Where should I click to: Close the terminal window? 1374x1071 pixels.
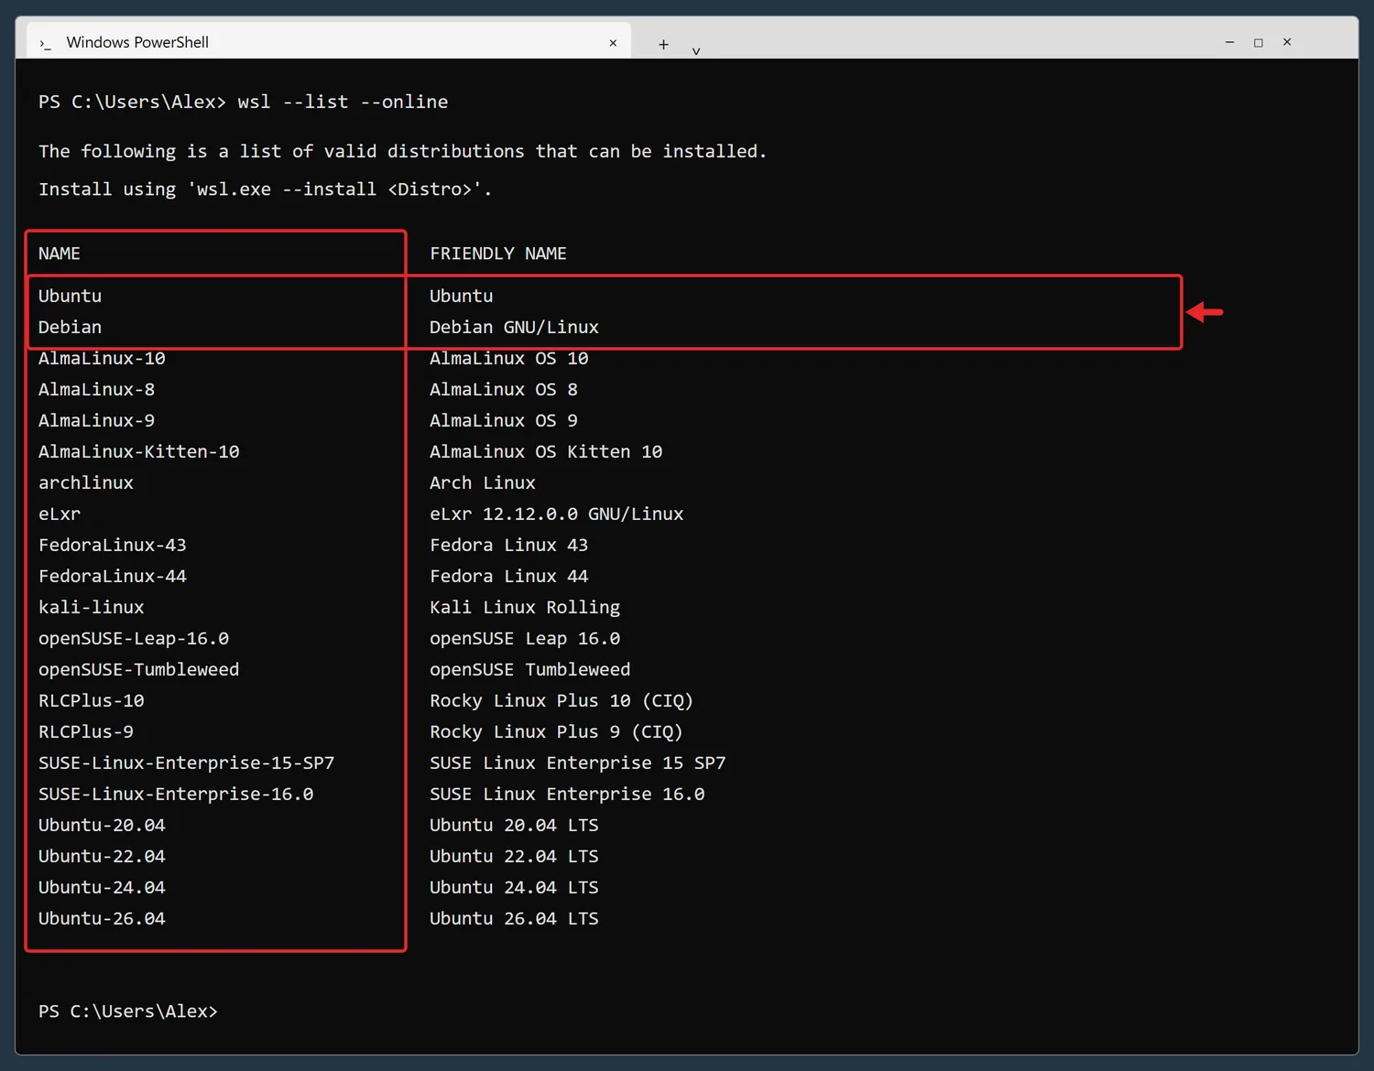click(x=1287, y=42)
